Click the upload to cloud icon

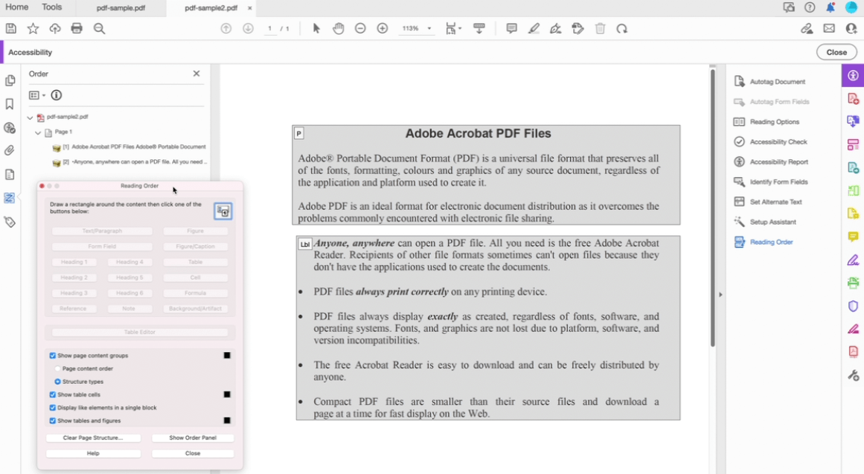pos(55,29)
